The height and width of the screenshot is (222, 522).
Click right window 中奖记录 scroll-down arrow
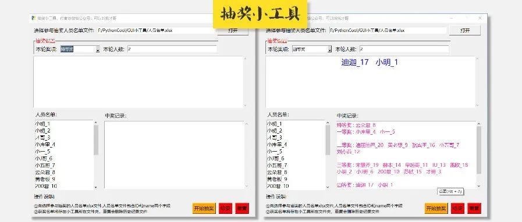click(479, 187)
